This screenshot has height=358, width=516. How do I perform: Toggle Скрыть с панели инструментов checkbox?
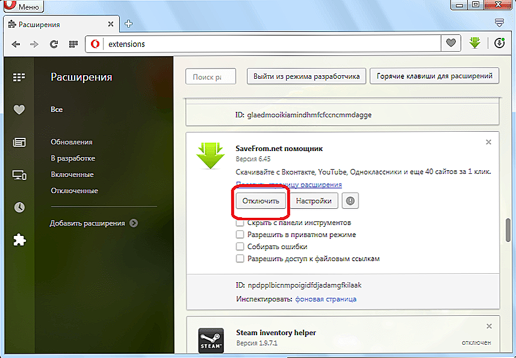click(x=240, y=223)
